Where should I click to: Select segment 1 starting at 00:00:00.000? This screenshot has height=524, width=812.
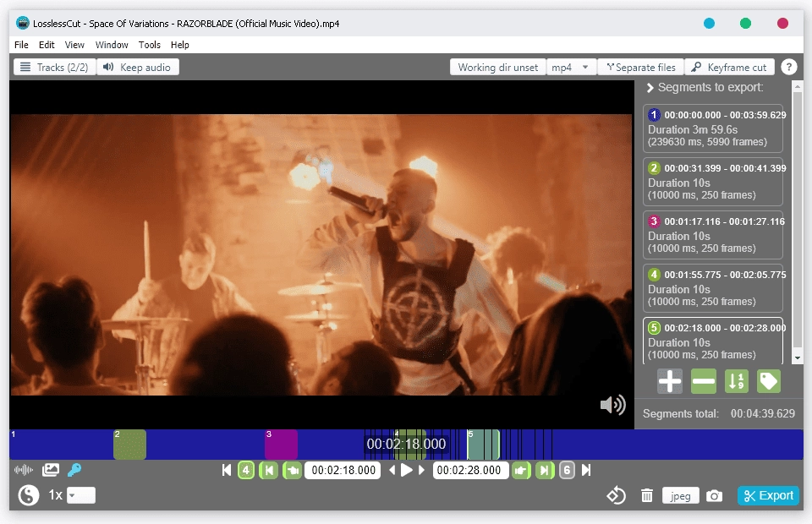[x=712, y=128]
